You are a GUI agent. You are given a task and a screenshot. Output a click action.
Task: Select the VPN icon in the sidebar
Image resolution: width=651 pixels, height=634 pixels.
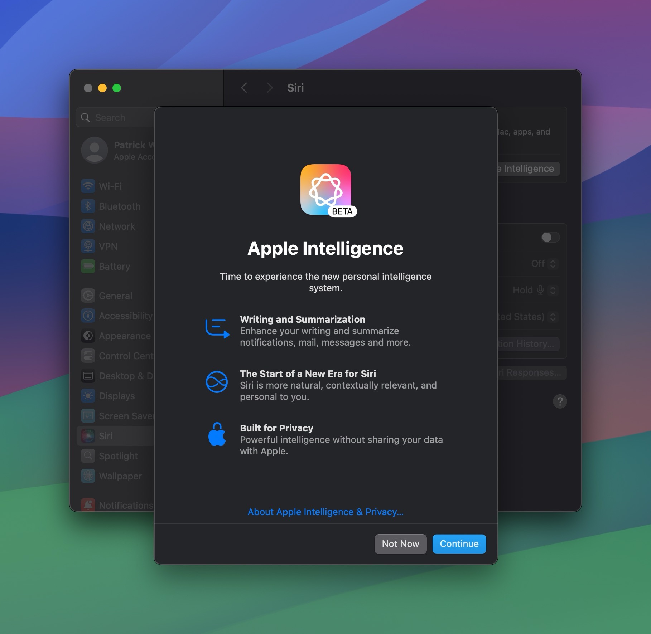coord(88,246)
